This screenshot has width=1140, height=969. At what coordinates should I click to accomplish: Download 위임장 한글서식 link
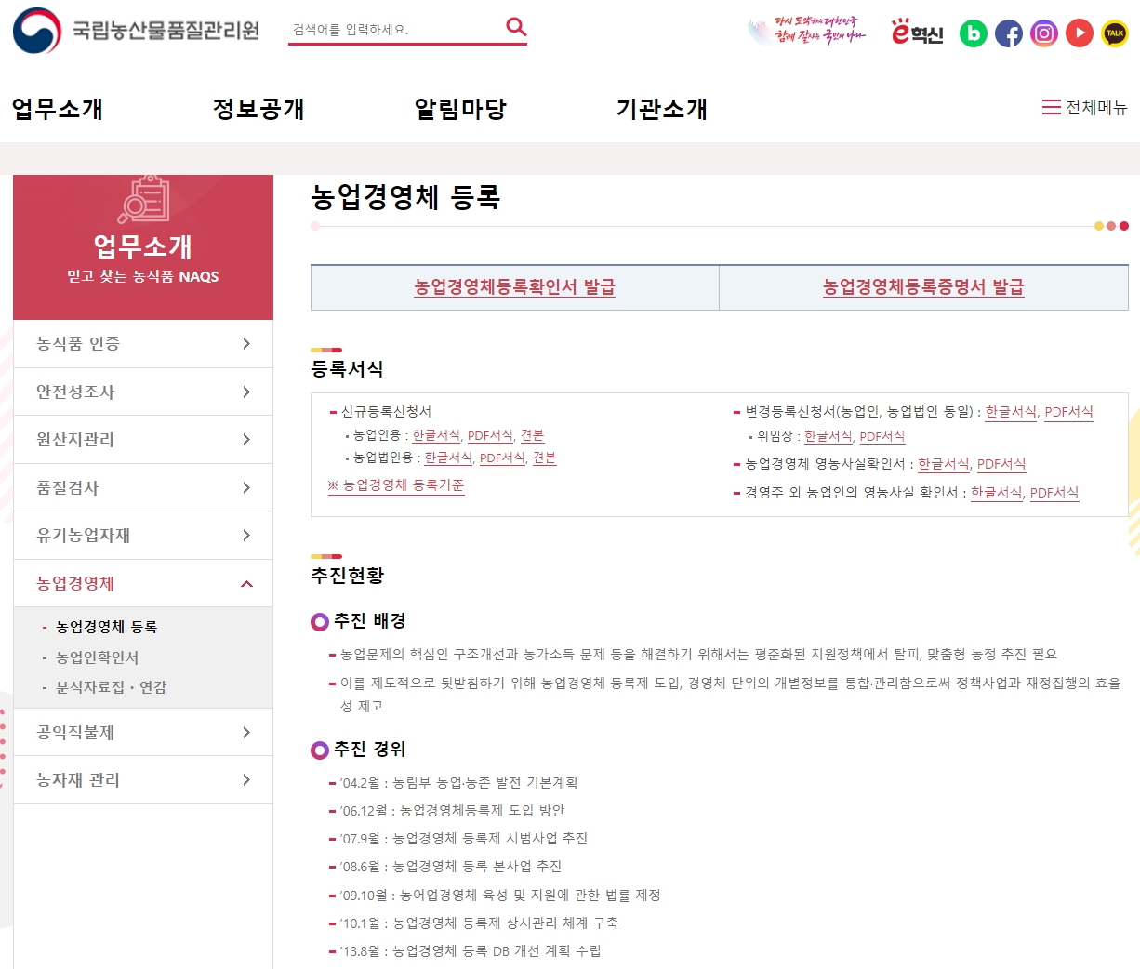pyautogui.click(x=828, y=436)
